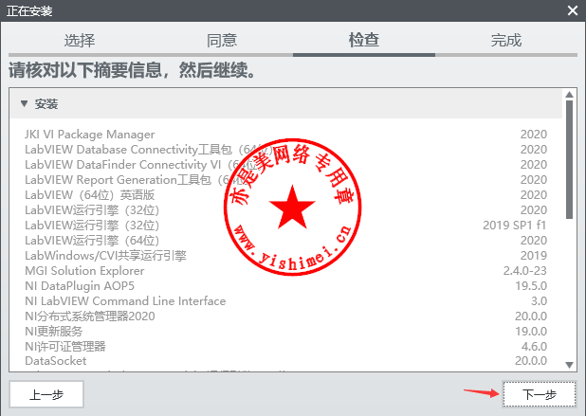This screenshot has height=416, width=586.
Task: Select LabVIEW Database Connectivity工具包 row
Action: (286, 150)
